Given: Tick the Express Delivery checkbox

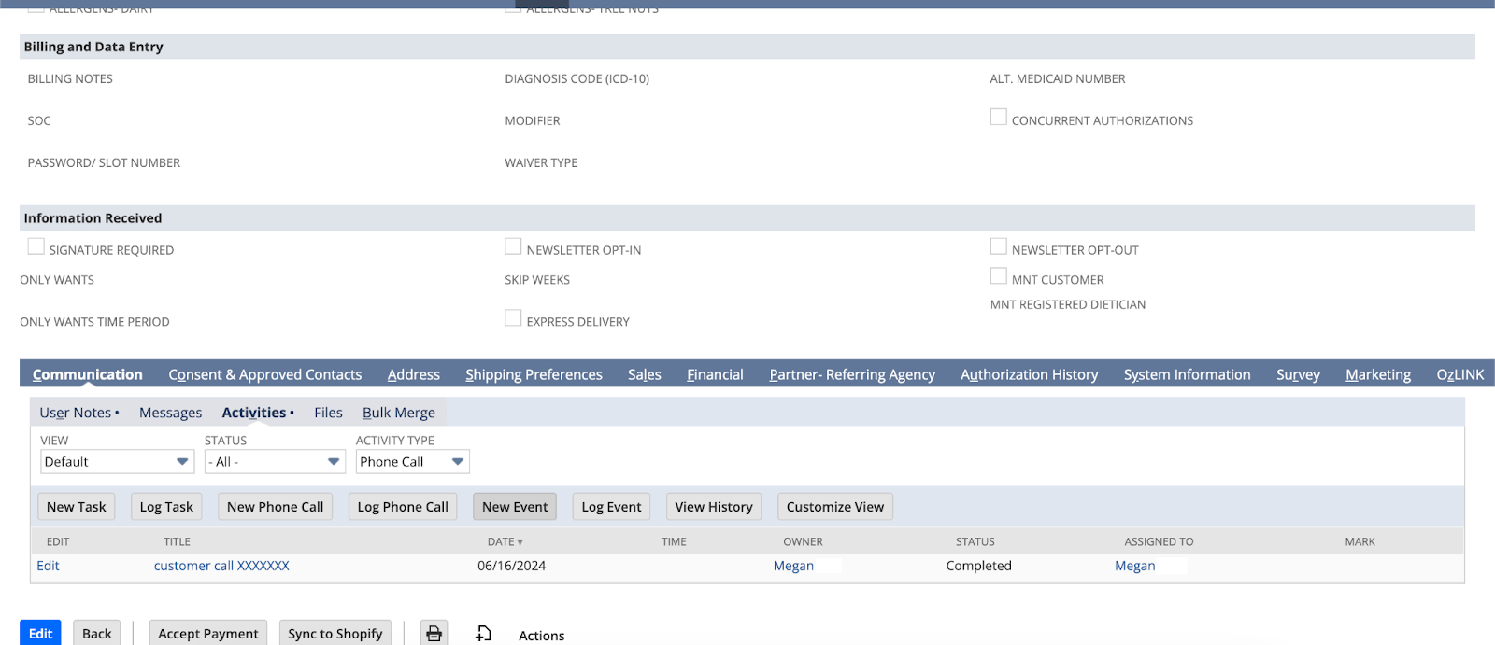Looking at the screenshot, I should coord(513,318).
